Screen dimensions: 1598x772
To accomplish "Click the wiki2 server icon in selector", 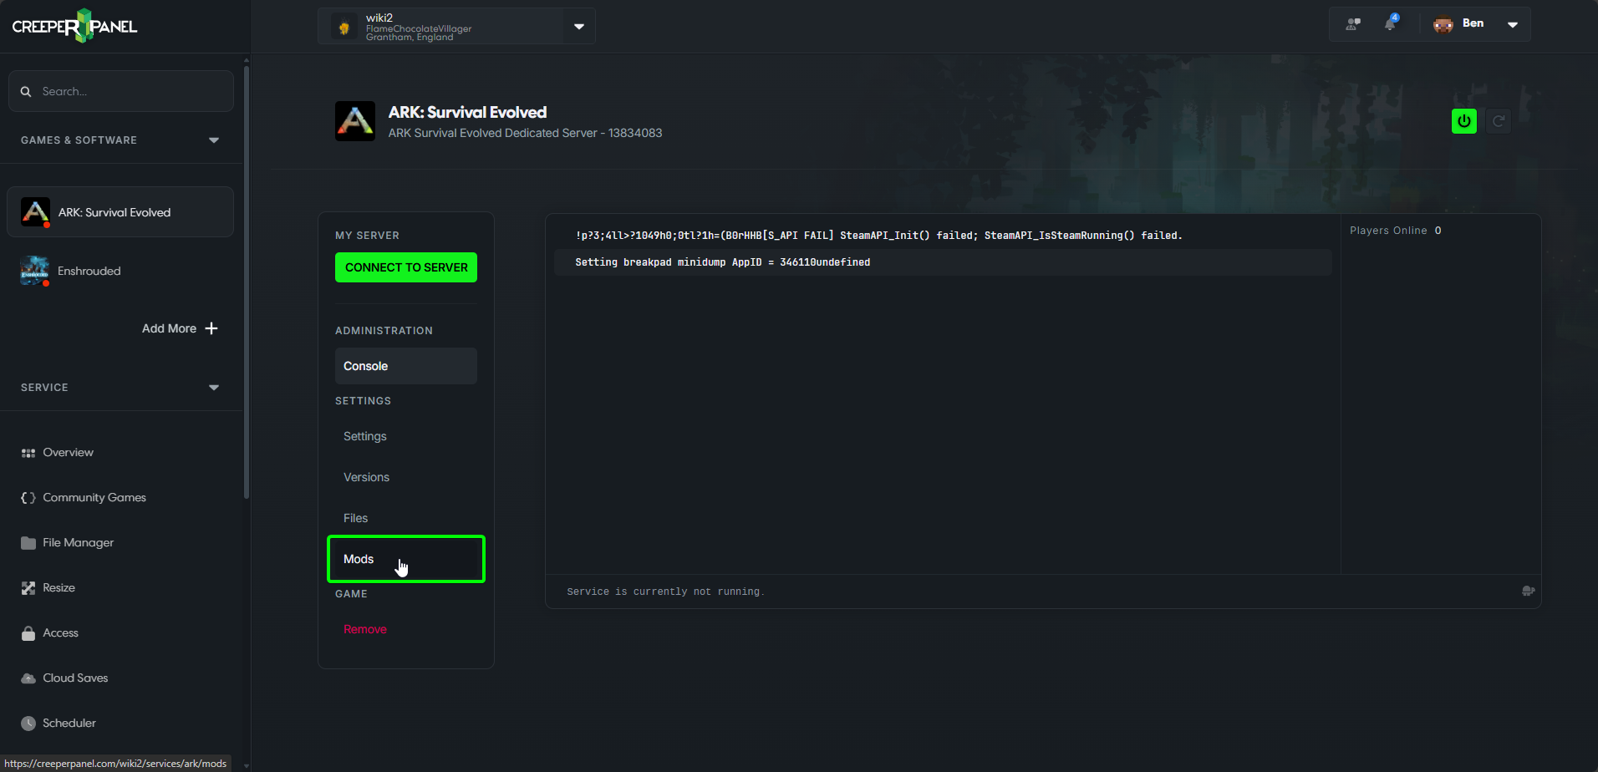I will coord(344,27).
